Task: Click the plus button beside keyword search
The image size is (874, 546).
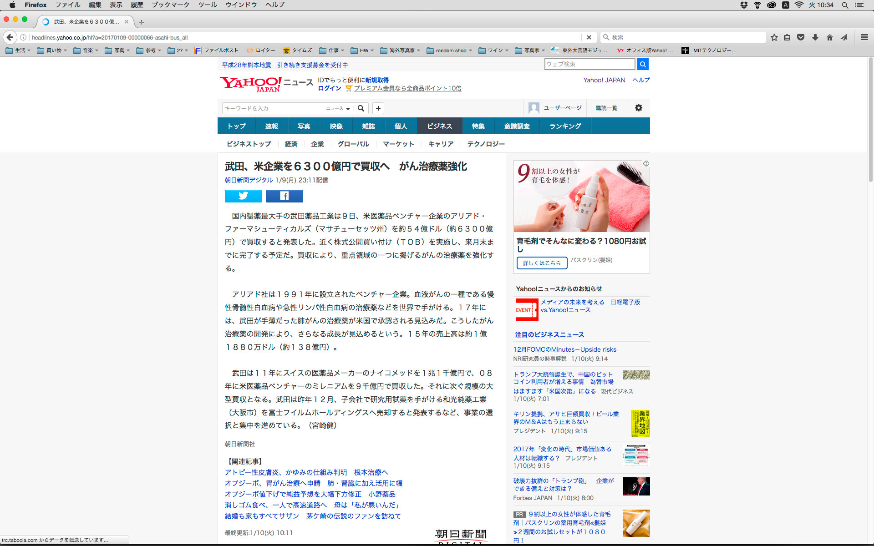Action: [x=378, y=108]
